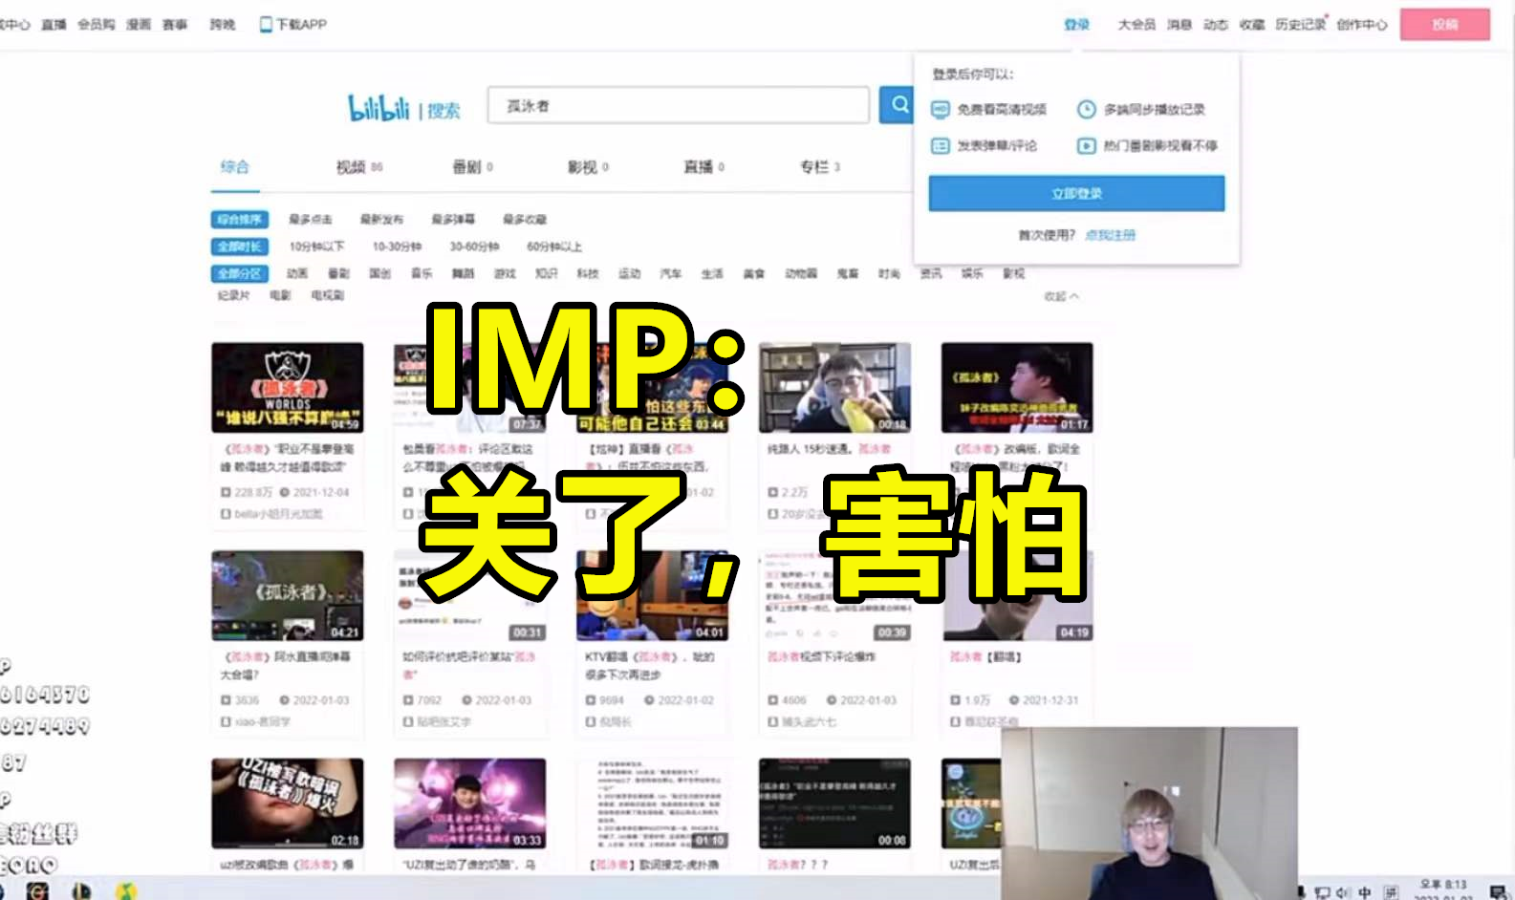Switch to the 综合 tab
Image resolution: width=1515 pixels, height=900 pixels.
[234, 166]
